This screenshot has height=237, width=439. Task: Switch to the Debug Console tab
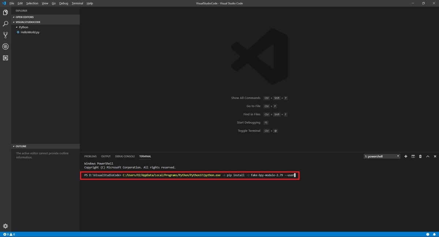click(x=125, y=156)
